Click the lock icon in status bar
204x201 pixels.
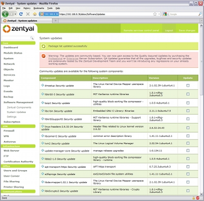193,198
